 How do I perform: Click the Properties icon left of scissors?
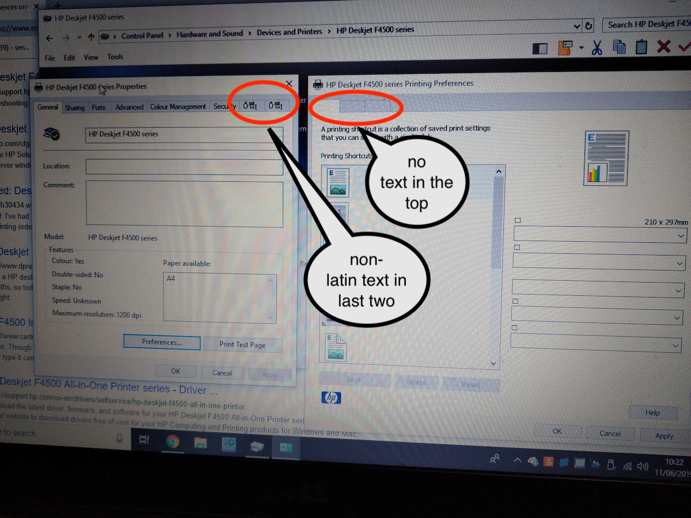point(565,48)
